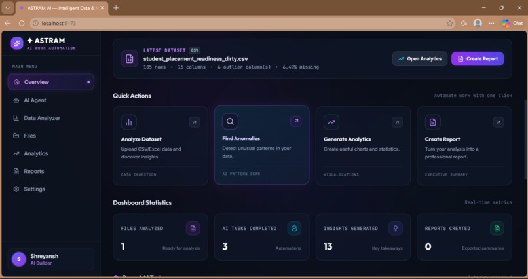528x279 pixels.
Task: Go back with browser back arrow
Action: [7, 23]
